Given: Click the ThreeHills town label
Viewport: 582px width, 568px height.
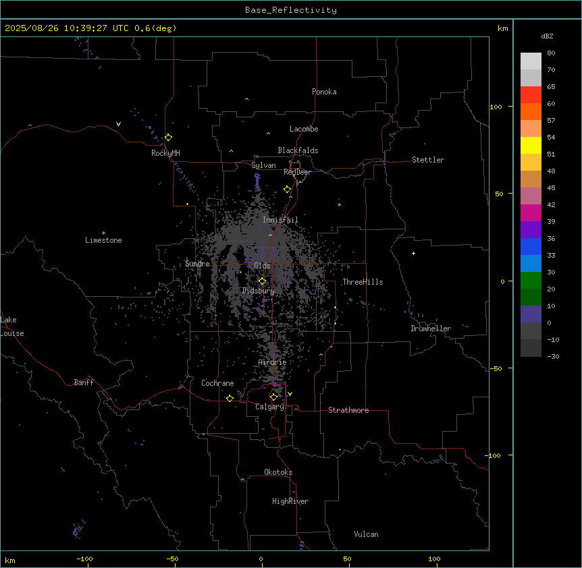Looking at the screenshot, I should (363, 282).
